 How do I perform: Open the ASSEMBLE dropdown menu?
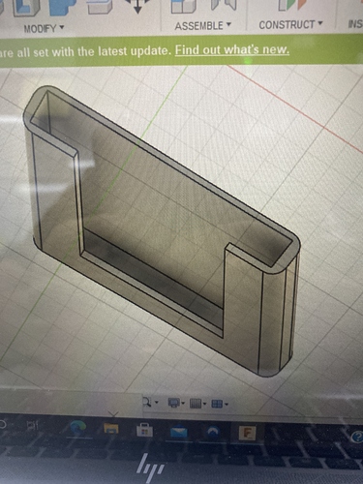[x=203, y=25]
